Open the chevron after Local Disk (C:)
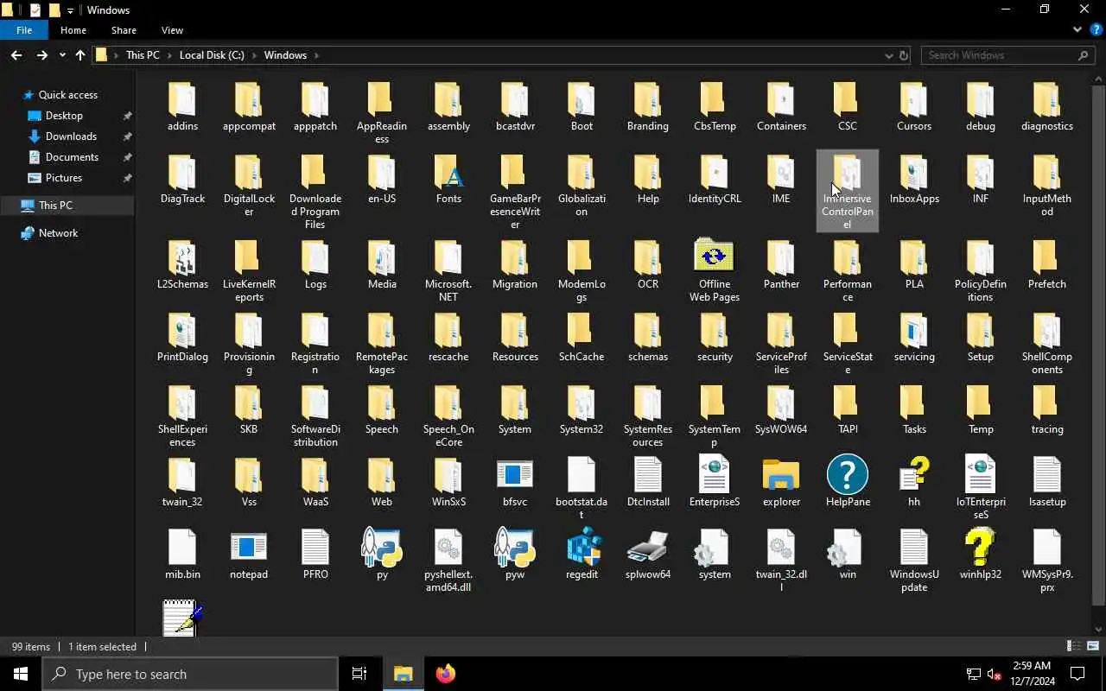1106x691 pixels. click(x=254, y=55)
